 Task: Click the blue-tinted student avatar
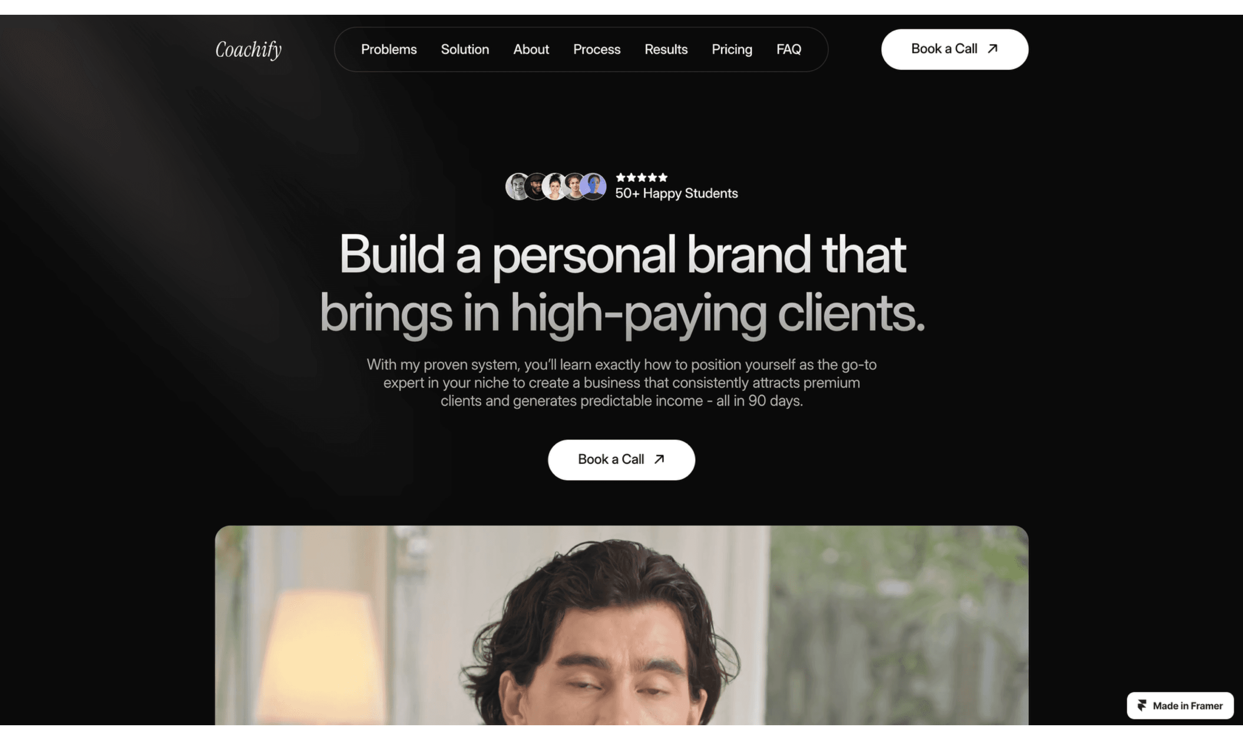click(x=593, y=186)
